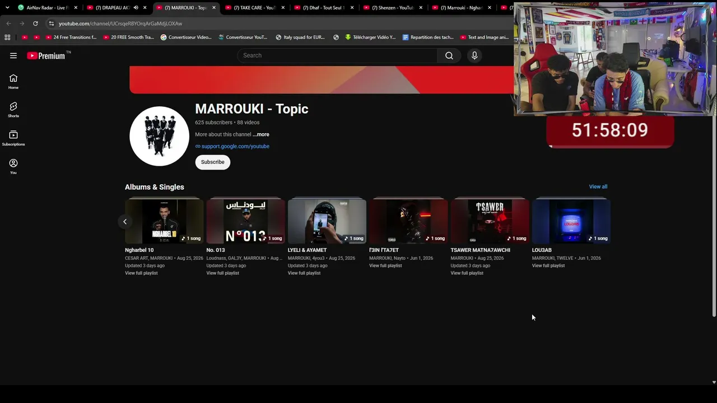Screen dimensions: 717x403
Task: Show previous albums with left carousel arrow
Action: pyautogui.click(x=125, y=222)
